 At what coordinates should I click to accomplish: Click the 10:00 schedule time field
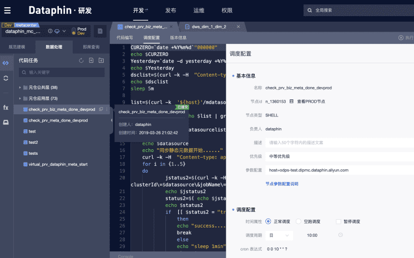pos(312,235)
